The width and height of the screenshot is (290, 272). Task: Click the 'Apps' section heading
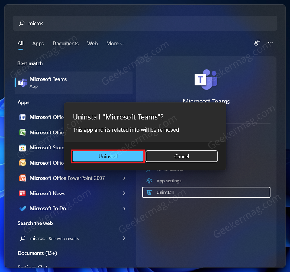24,102
